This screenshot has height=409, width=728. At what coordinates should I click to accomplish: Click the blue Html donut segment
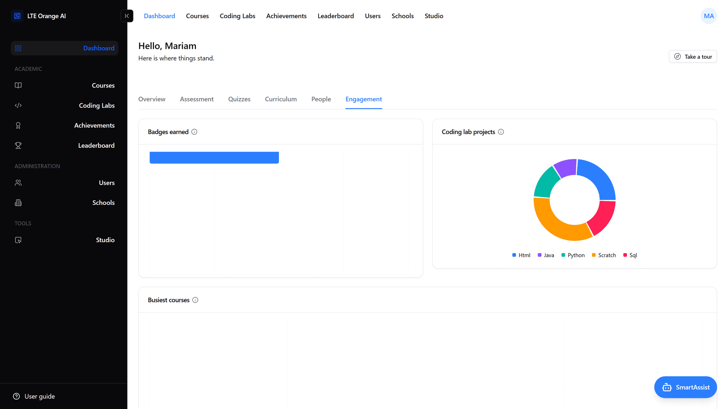pyautogui.click(x=600, y=176)
